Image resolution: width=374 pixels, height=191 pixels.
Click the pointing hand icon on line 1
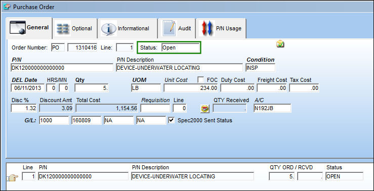tap(12, 178)
